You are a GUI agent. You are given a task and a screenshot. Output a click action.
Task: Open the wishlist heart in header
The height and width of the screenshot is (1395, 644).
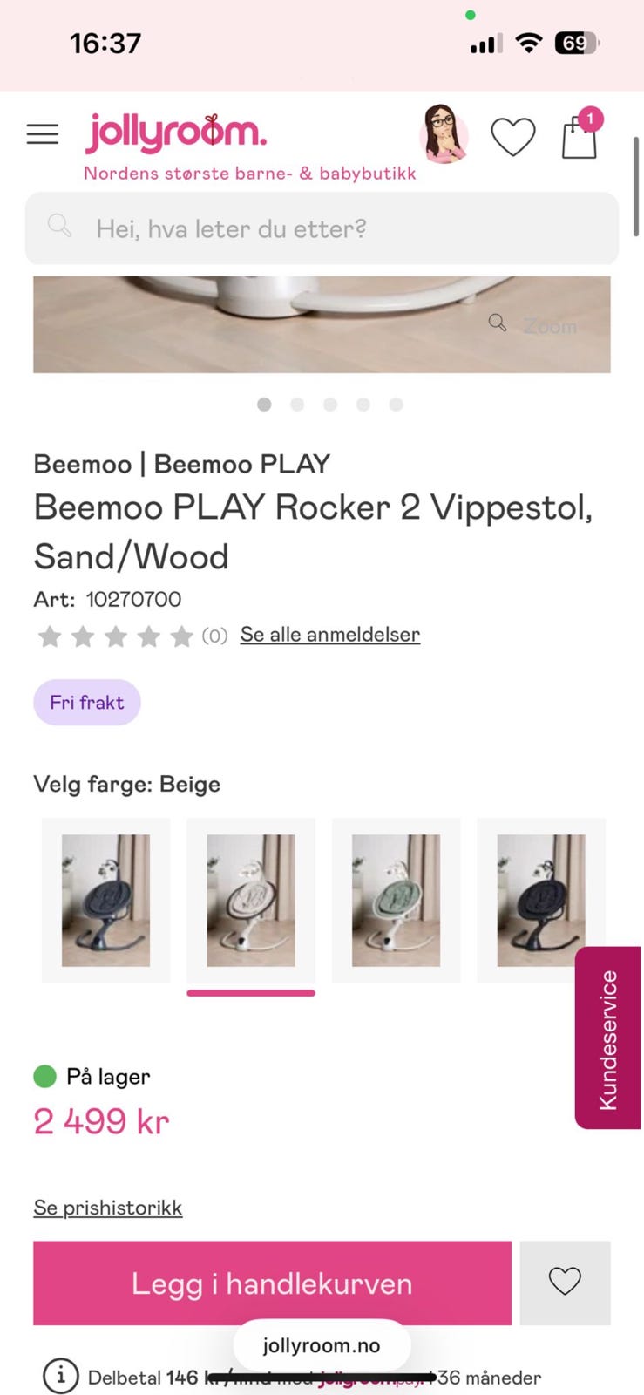click(x=513, y=137)
